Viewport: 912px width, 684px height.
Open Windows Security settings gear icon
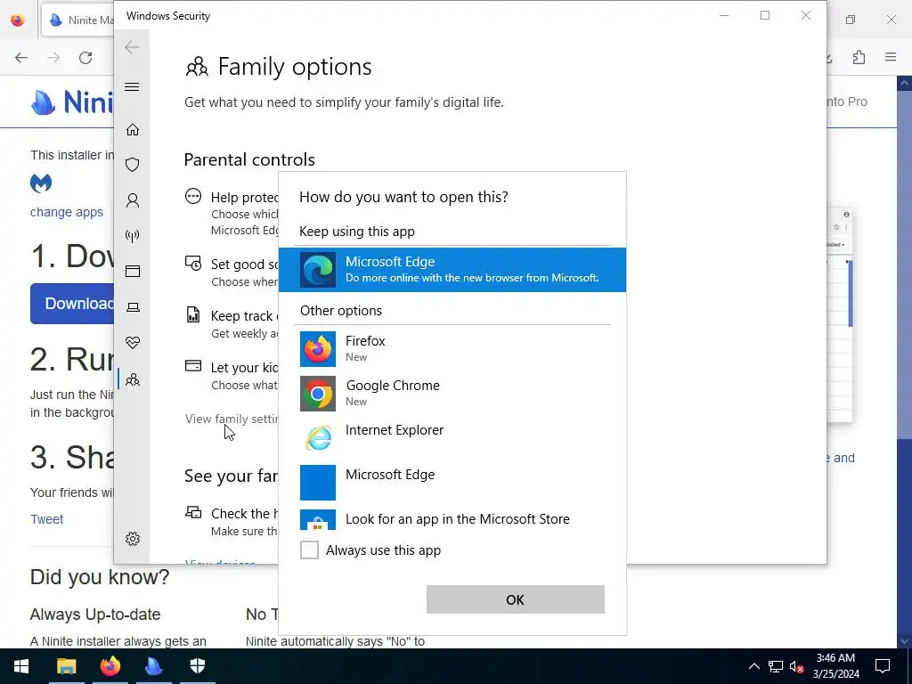click(133, 539)
